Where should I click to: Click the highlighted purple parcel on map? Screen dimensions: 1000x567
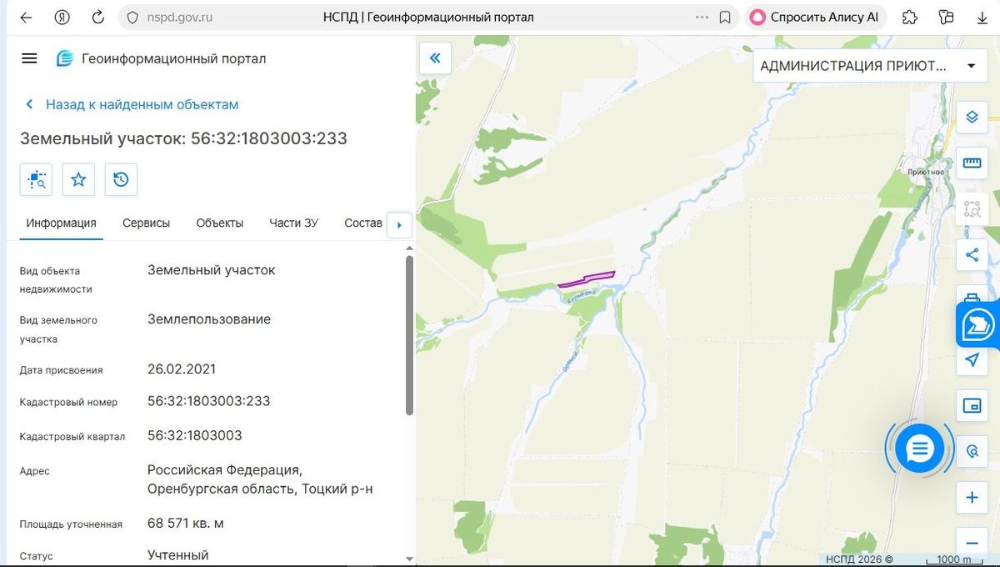pyautogui.click(x=587, y=278)
